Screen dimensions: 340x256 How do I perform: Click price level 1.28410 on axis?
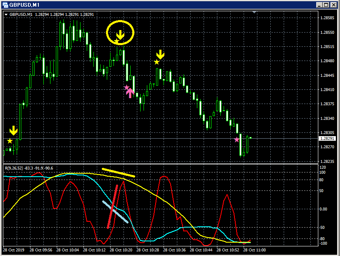[327, 89]
